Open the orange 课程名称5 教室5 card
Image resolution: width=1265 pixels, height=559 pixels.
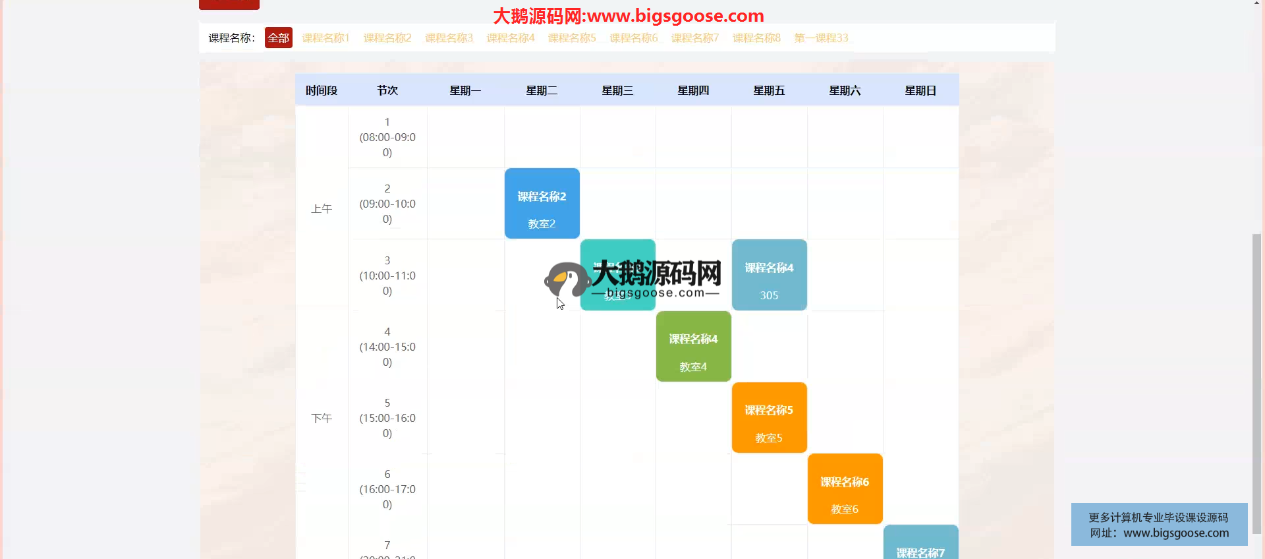769,418
